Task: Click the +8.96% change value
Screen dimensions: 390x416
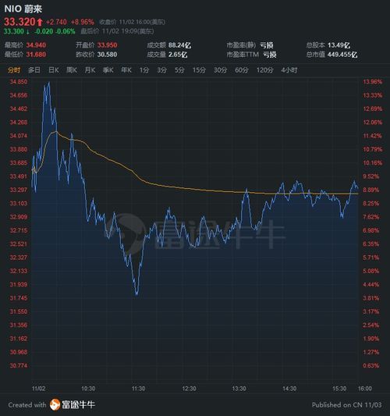Action: (x=83, y=22)
